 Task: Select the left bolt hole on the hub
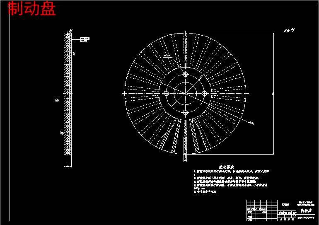tap(166, 93)
